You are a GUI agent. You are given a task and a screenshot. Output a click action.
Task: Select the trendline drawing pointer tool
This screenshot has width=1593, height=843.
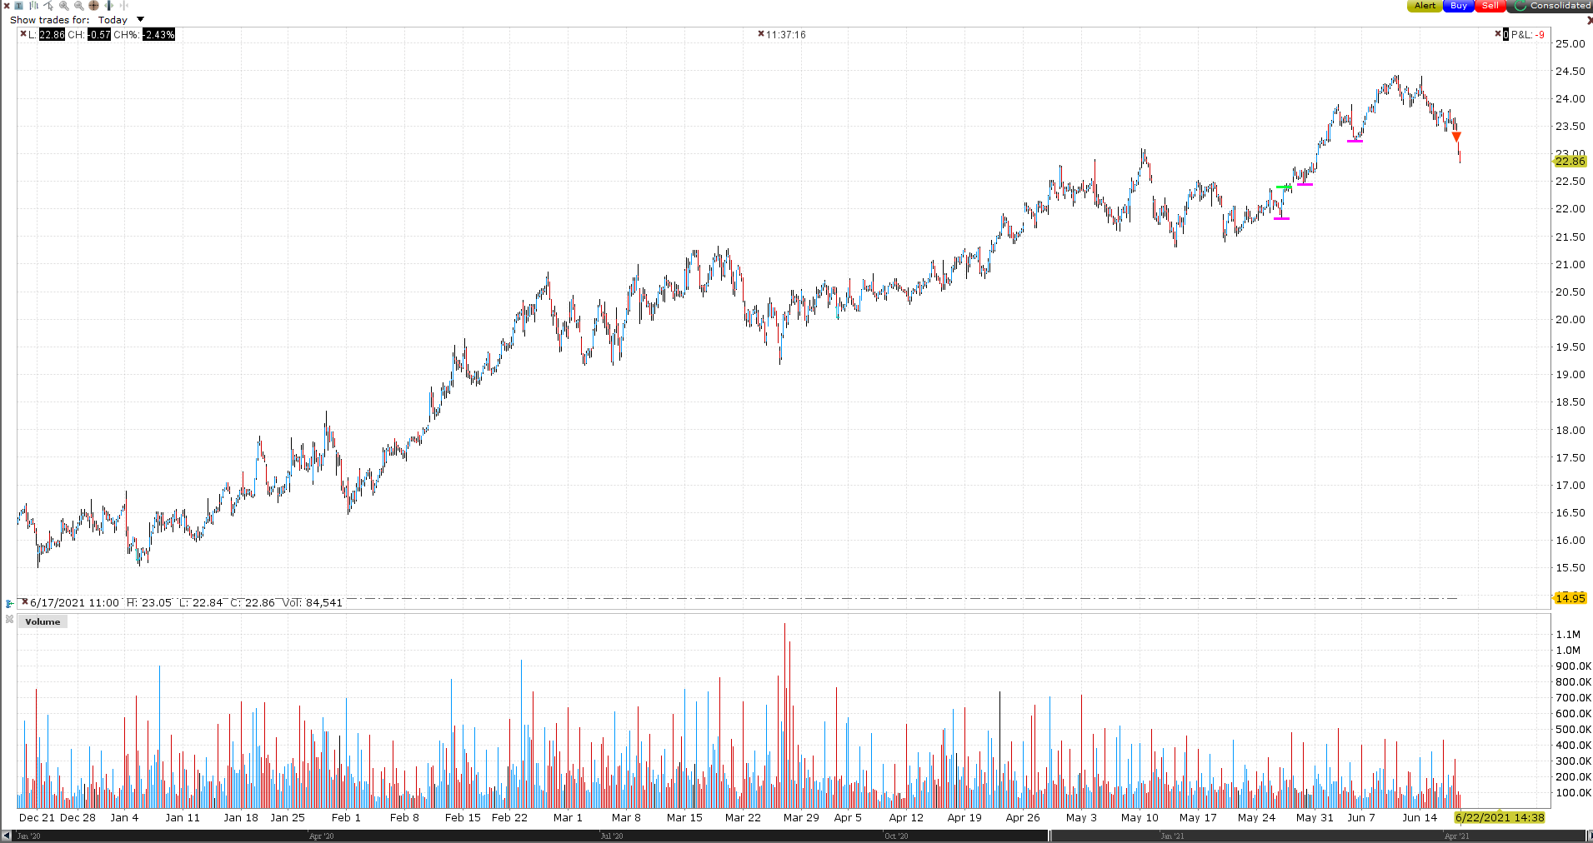49,6
